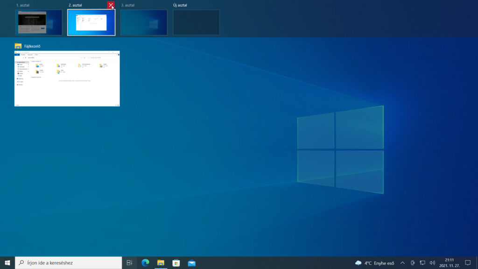Click the search box Írjon ide a kereséshez
The image size is (478, 269).
68,262
